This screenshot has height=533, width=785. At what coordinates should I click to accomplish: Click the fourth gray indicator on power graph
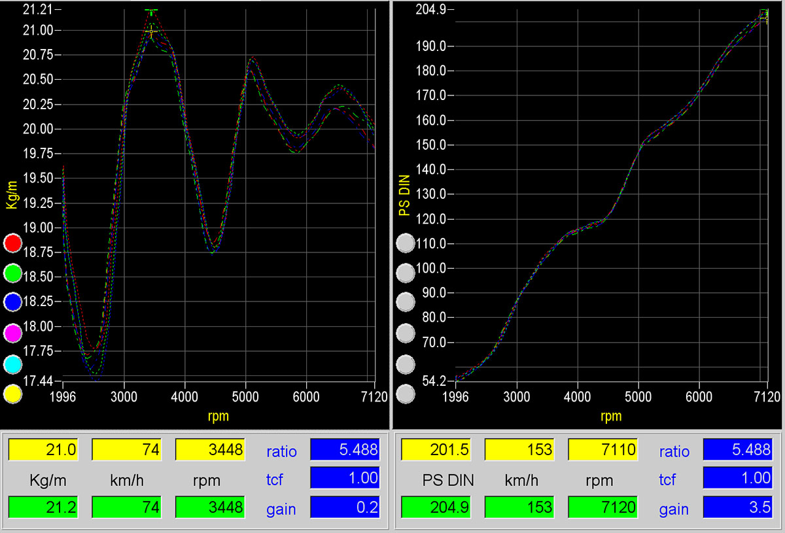point(406,334)
